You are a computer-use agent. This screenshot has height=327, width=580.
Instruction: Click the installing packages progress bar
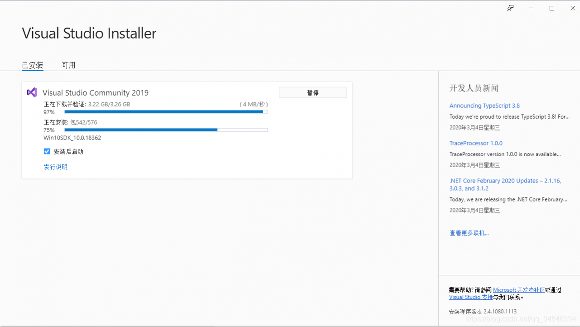tap(166, 130)
